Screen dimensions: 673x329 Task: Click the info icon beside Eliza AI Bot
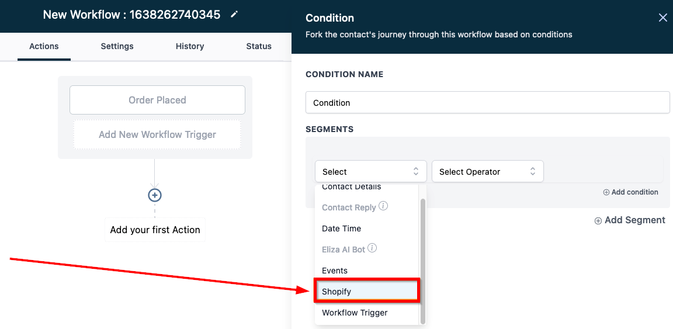pos(372,248)
